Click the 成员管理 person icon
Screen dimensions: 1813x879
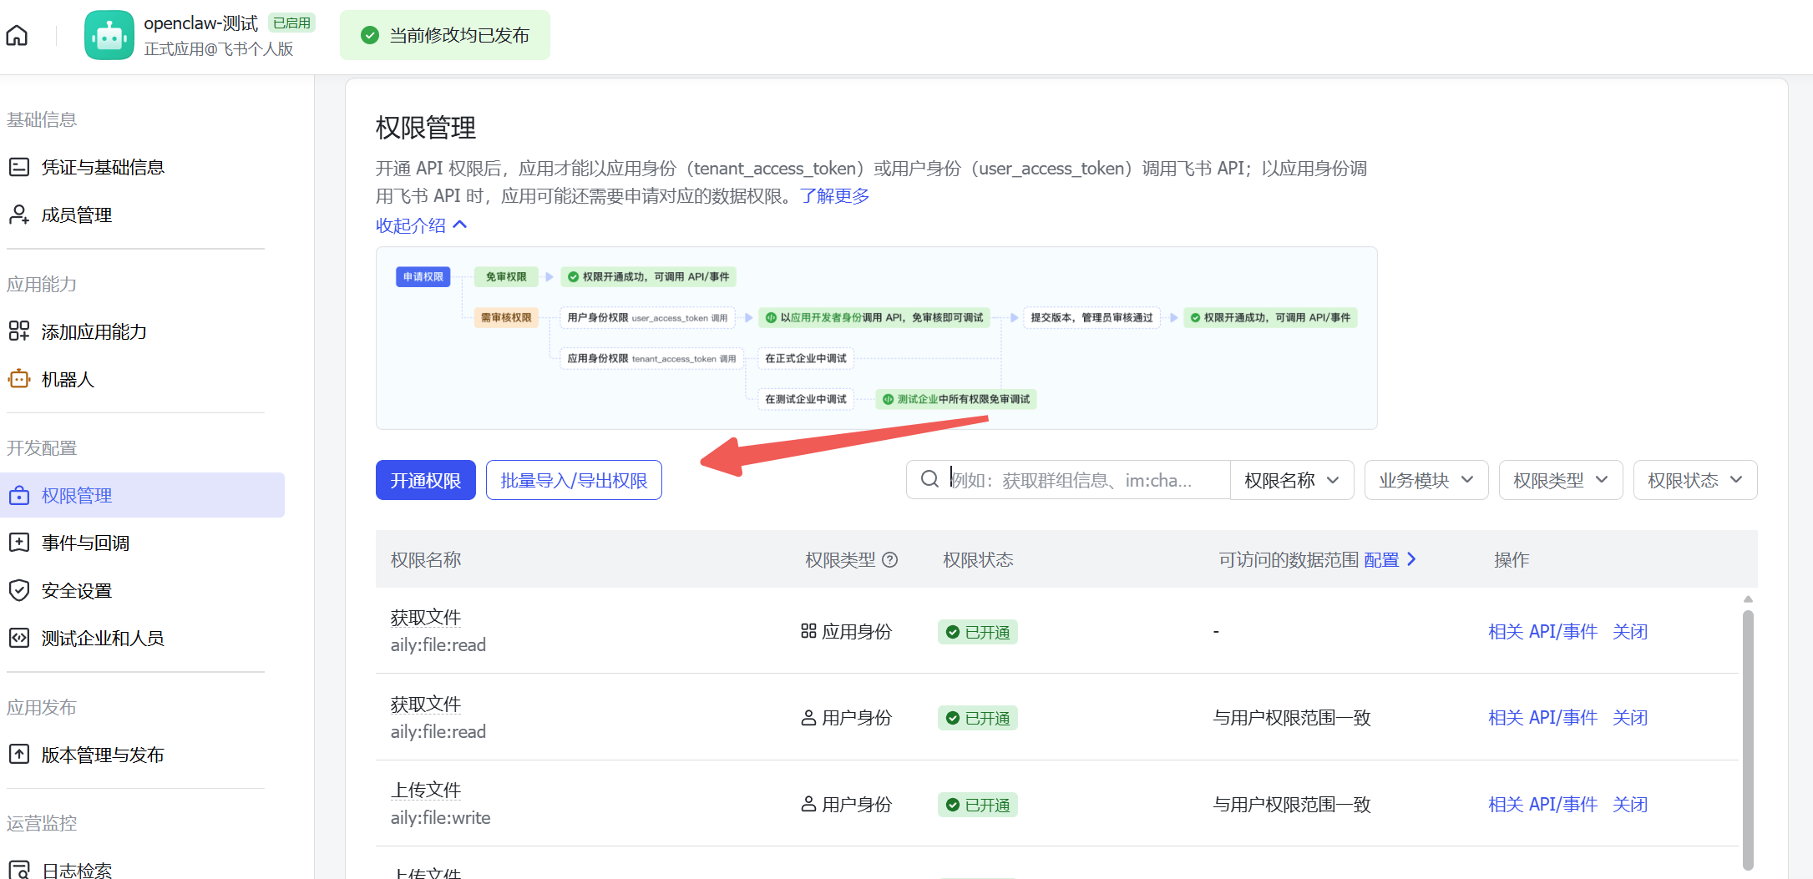point(18,215)
